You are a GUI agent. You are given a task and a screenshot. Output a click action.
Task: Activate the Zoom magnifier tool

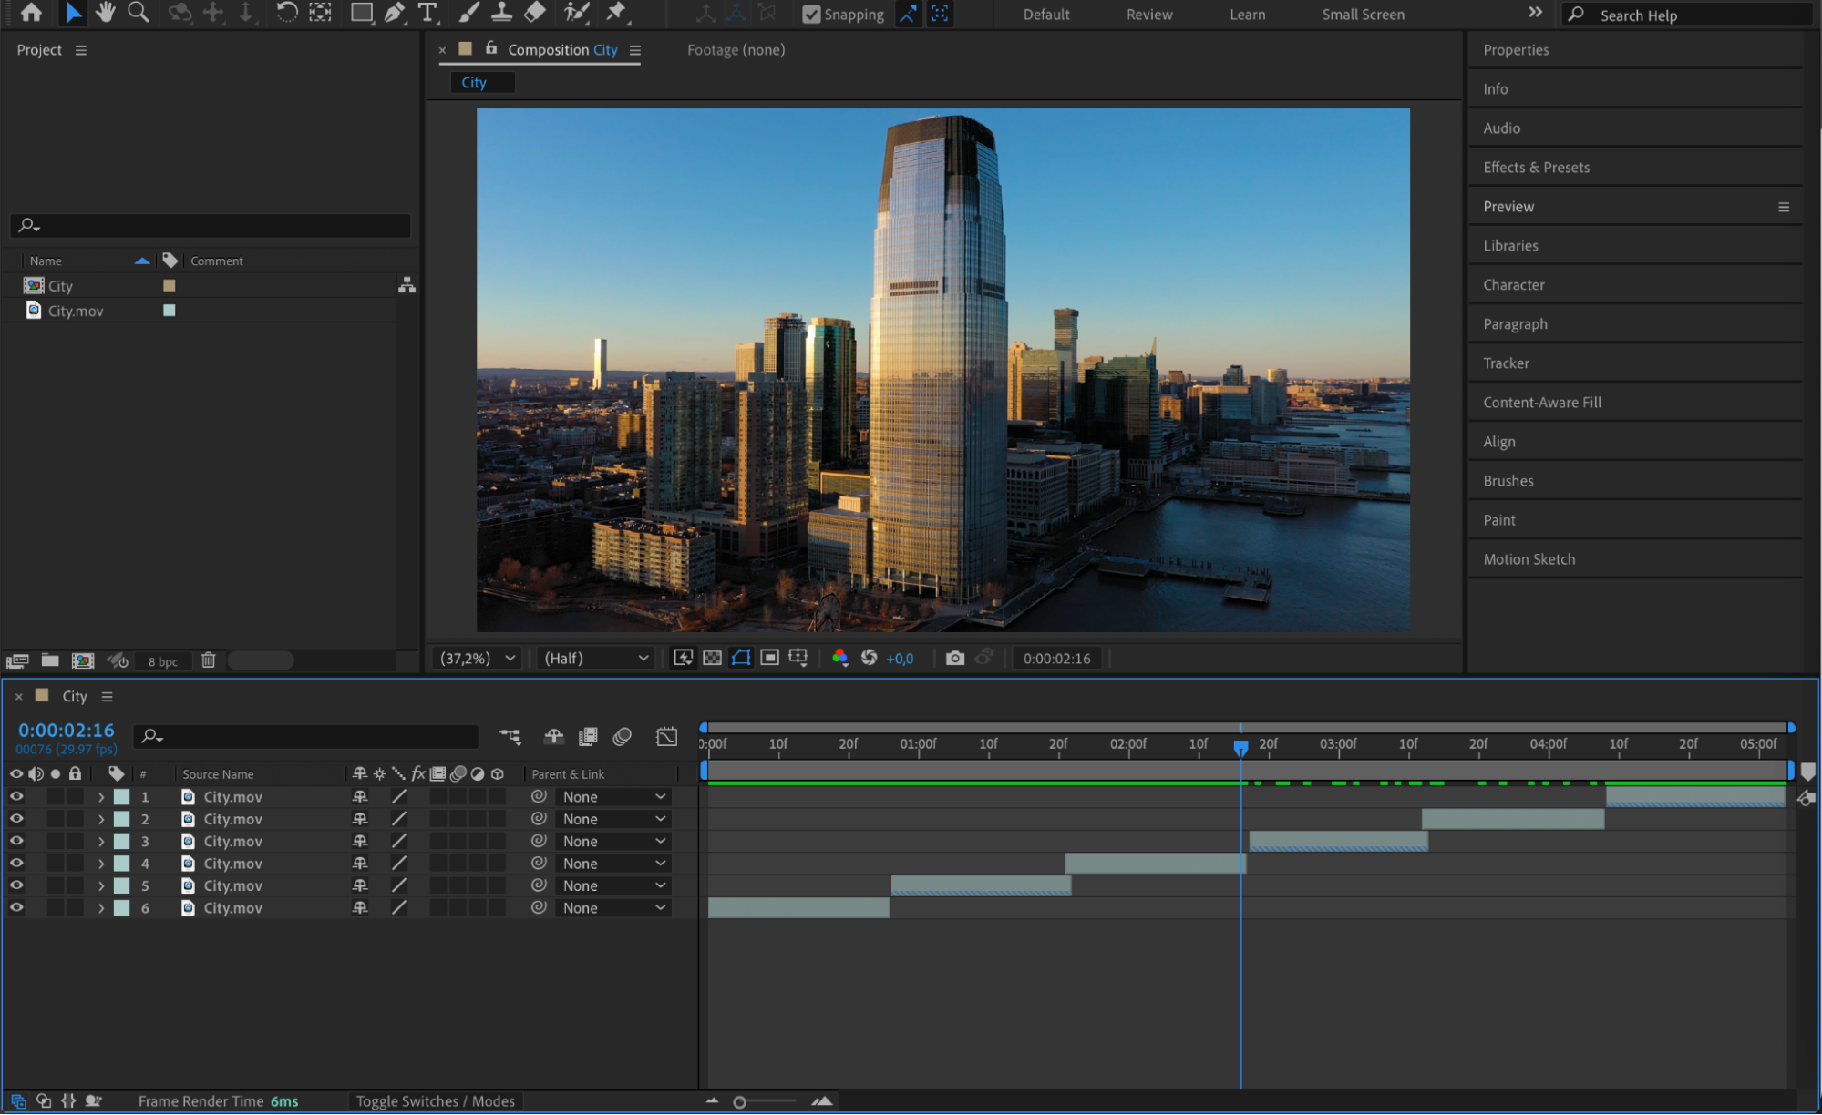(139, 13)
